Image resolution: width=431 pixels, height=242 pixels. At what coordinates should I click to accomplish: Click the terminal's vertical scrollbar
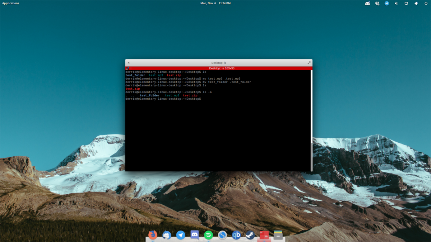pyautogui.click(x=311, y=156)
